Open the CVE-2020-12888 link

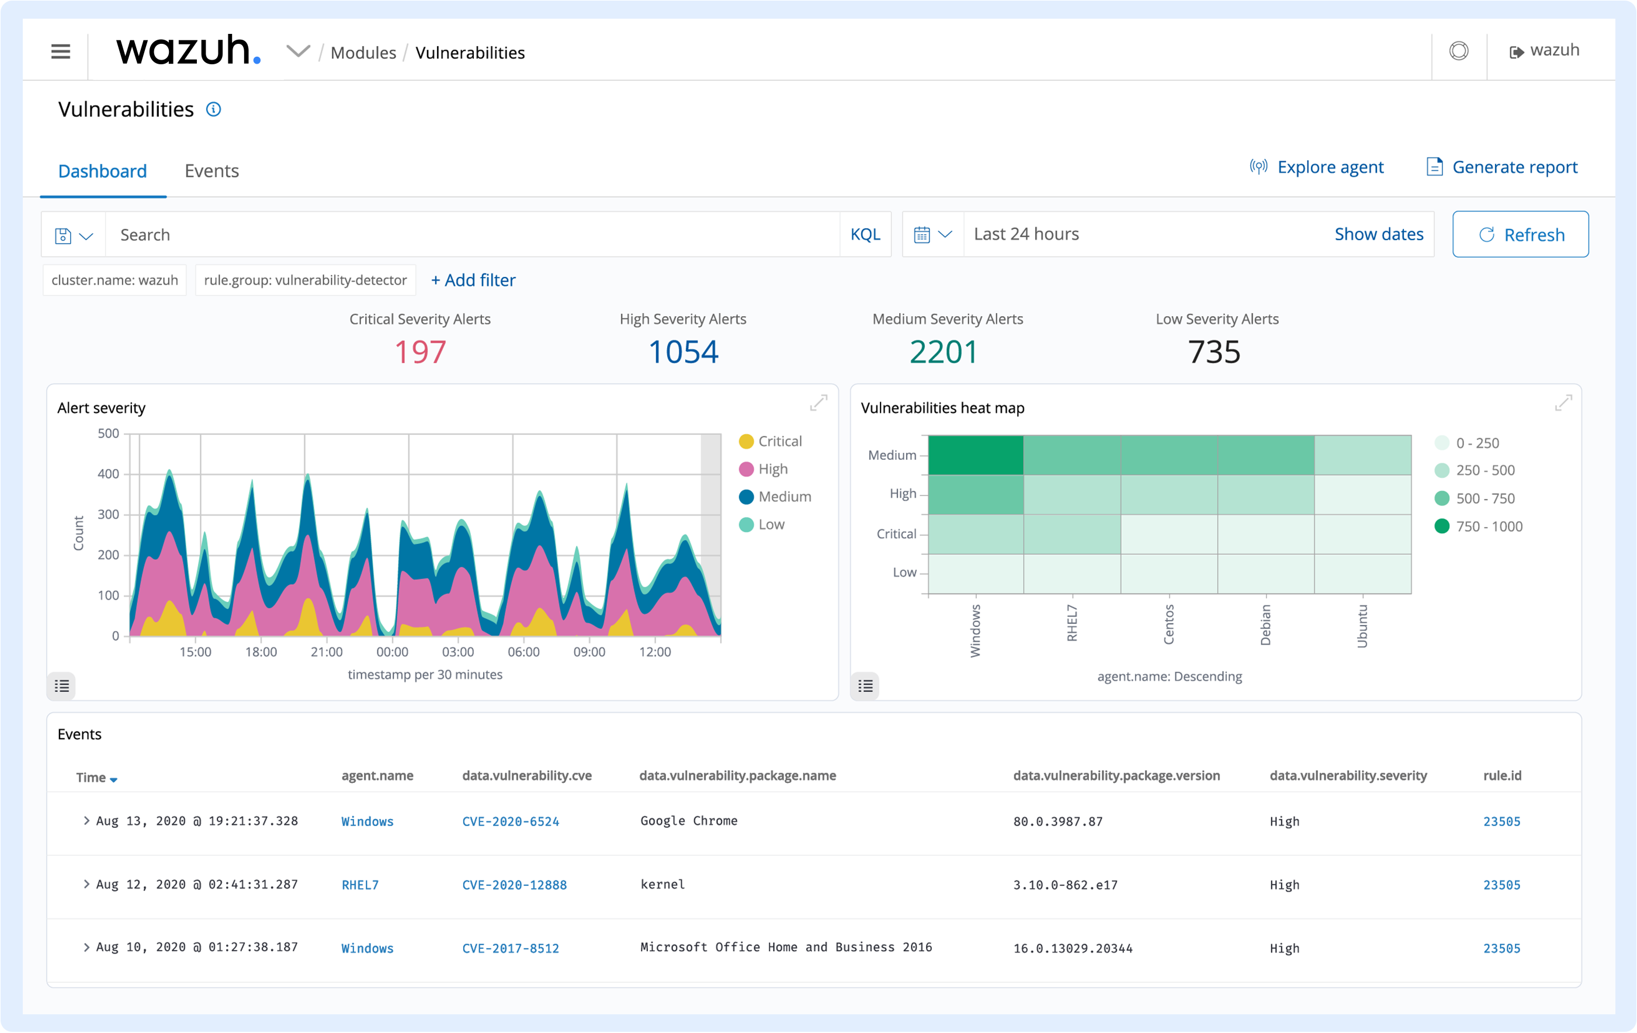coord(514,885)
